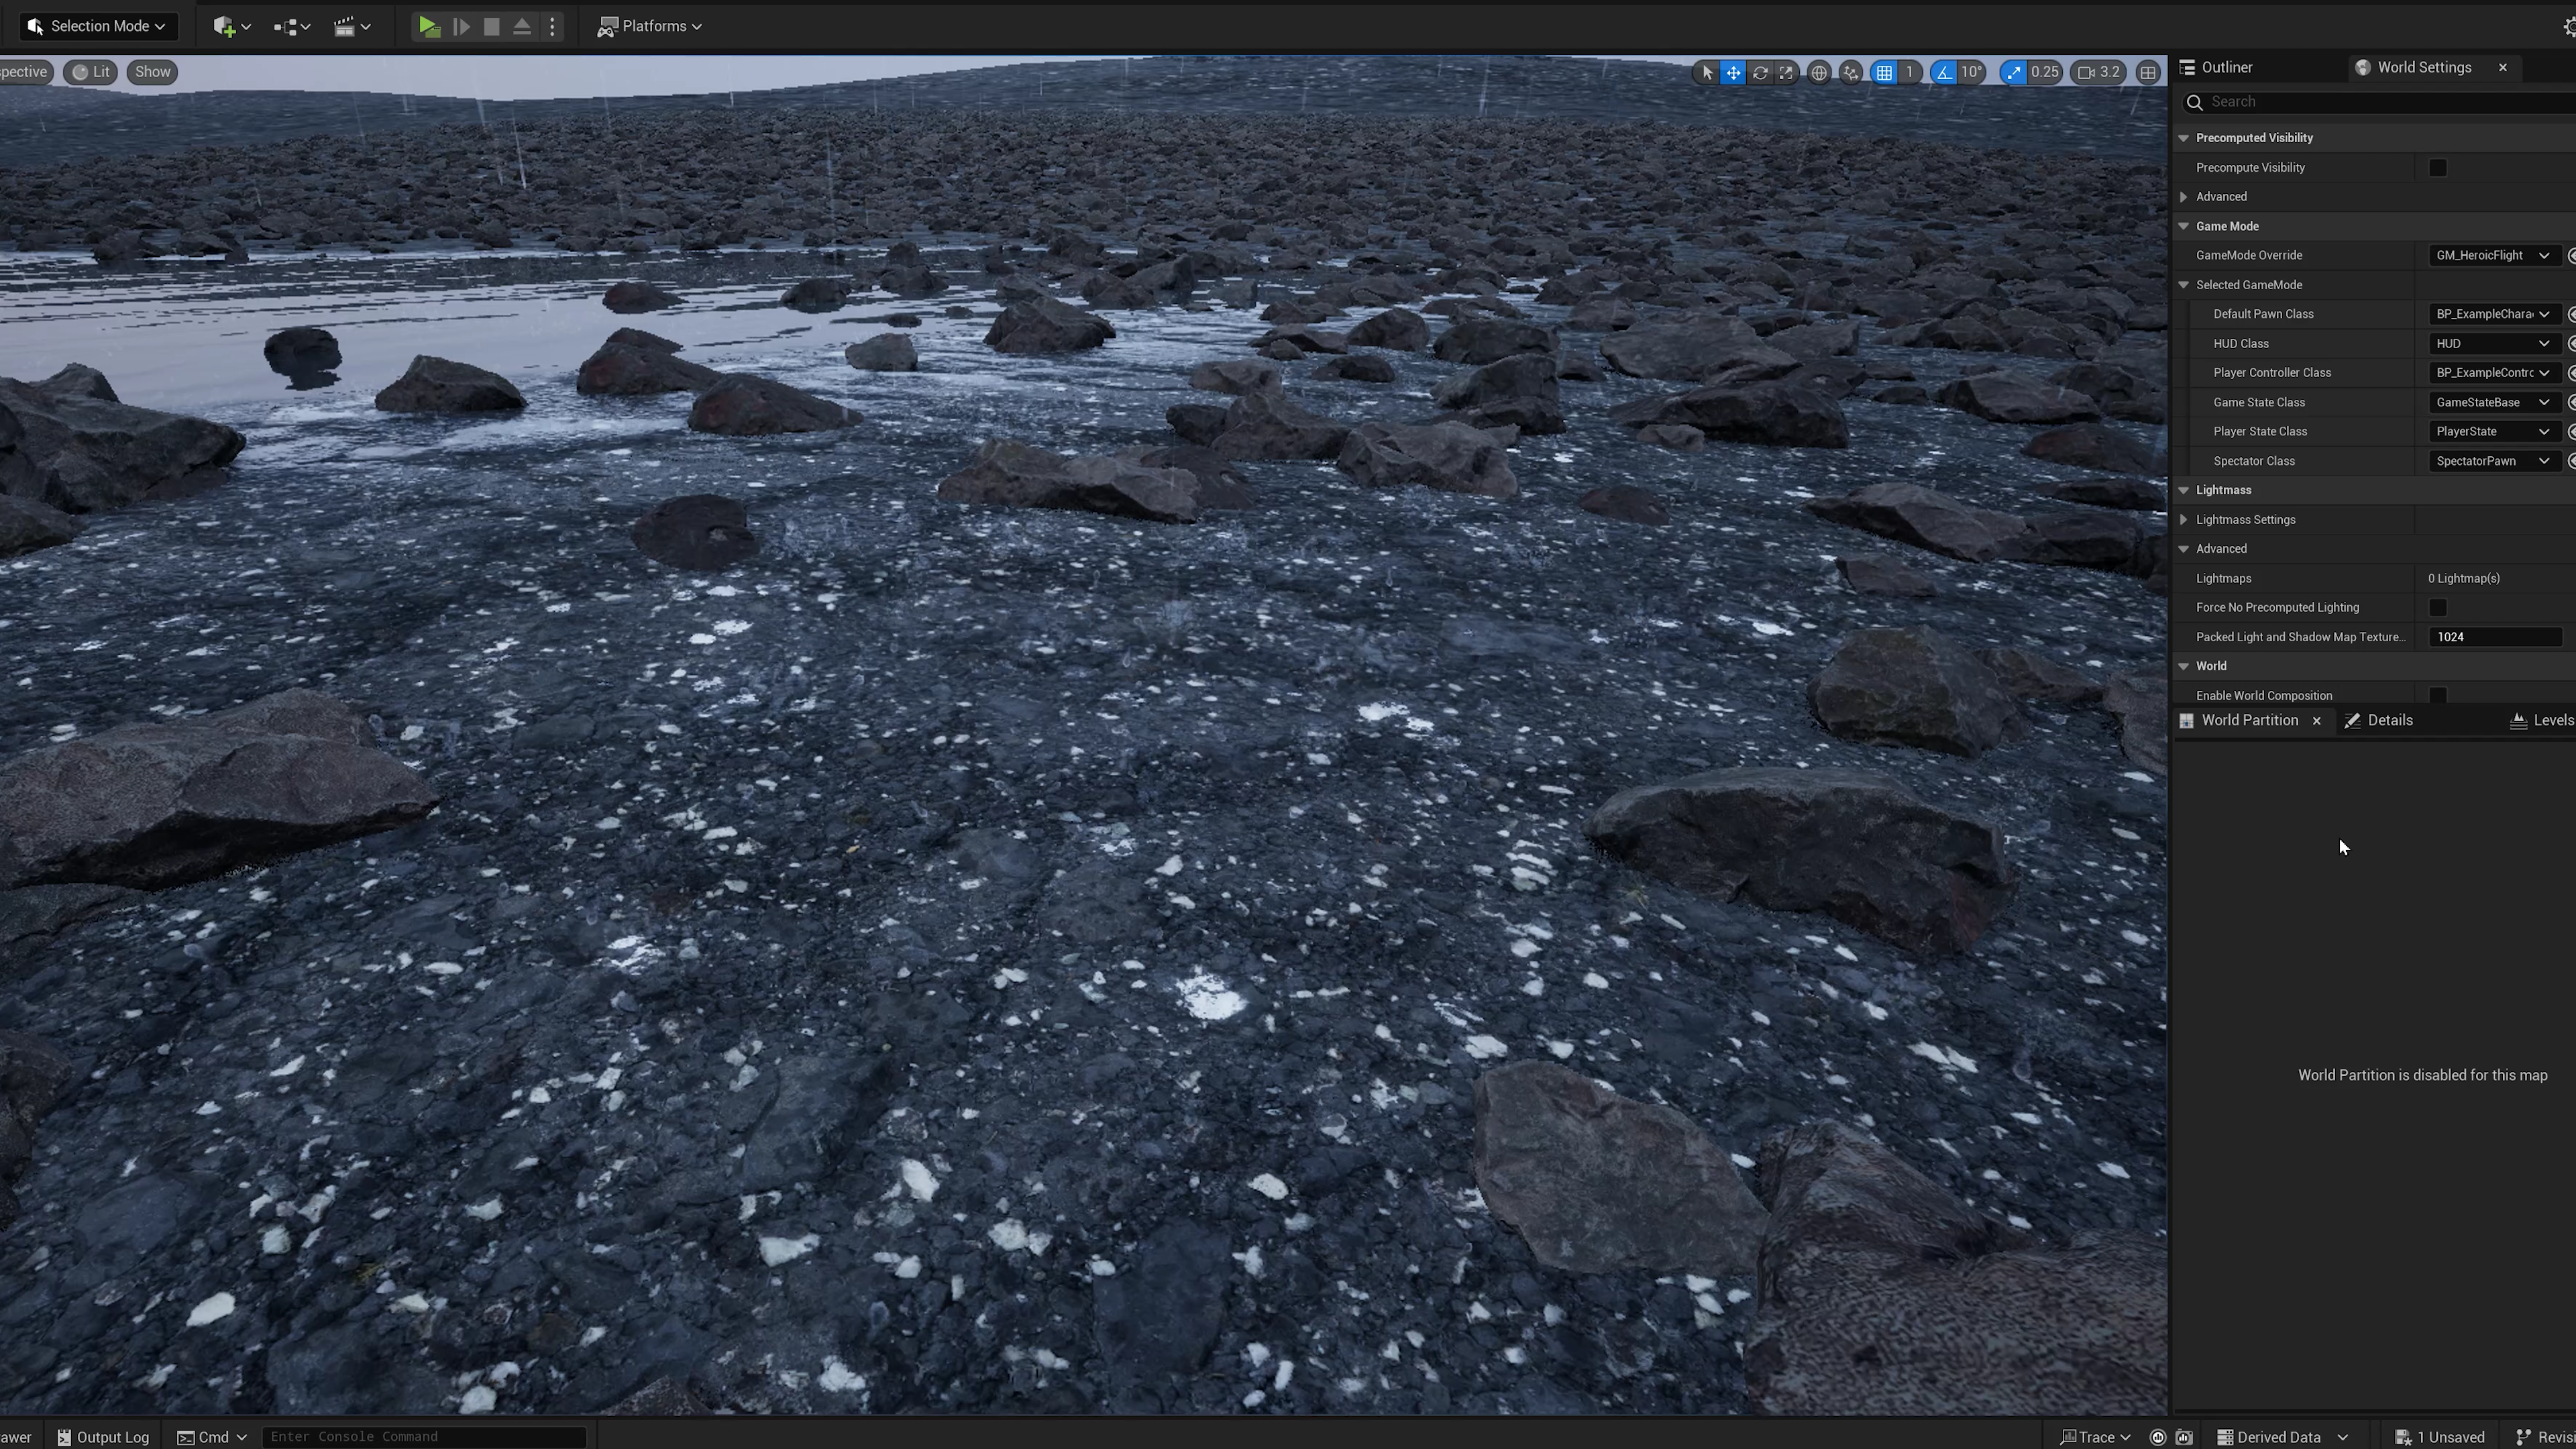Click the Lit view mode button
The width and height of the screenshot is (2576, 1449).
[91, 72]
